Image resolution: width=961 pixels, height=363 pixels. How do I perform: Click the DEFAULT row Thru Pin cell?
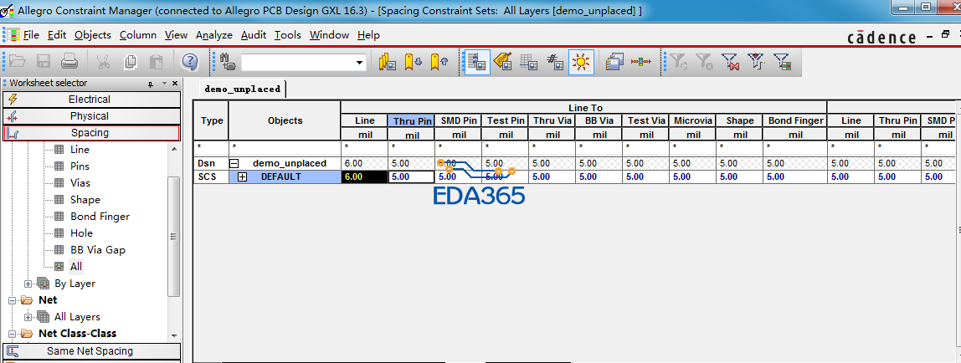click(x=411, y=176)
